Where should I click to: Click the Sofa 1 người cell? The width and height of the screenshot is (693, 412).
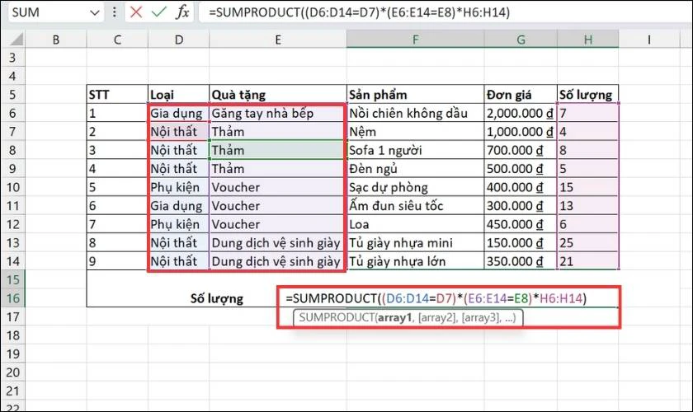click(416, 150)
